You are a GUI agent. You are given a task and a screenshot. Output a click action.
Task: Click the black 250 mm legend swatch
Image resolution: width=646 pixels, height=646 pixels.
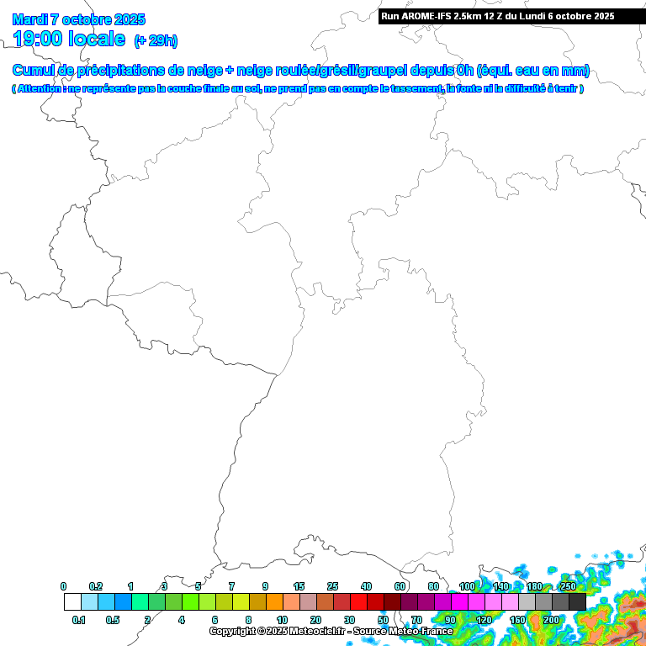tap(577, 601)
